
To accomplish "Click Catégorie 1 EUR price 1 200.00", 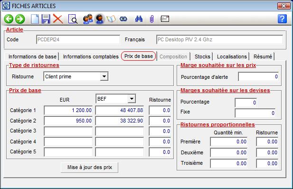I will (68, 110).
